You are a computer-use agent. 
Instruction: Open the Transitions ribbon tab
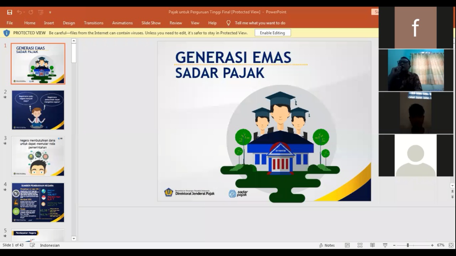[x=93, y=23]
